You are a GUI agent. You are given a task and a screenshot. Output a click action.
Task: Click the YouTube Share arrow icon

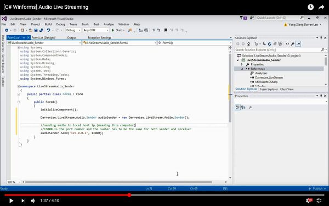point(321,7)
